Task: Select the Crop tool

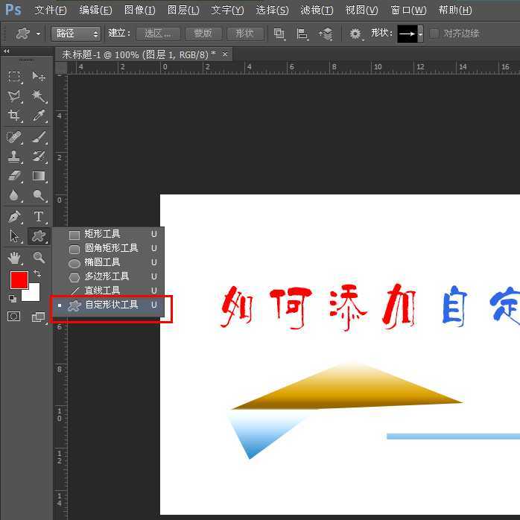Action: click(x=14, y=116)
